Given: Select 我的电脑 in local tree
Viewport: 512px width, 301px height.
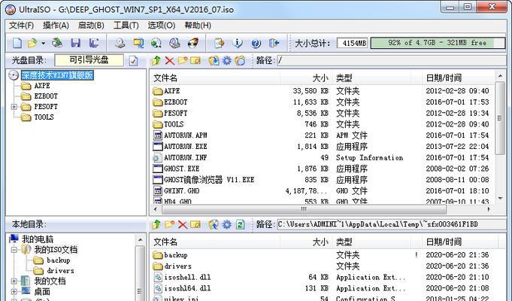Looking at the screenshot, I should pyautogui.click(x=38, y=239).
